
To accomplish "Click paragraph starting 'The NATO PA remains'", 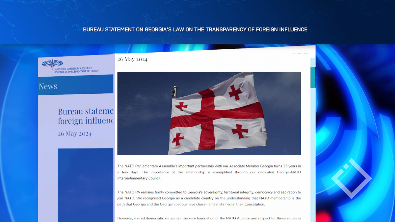I will [209, 198].
